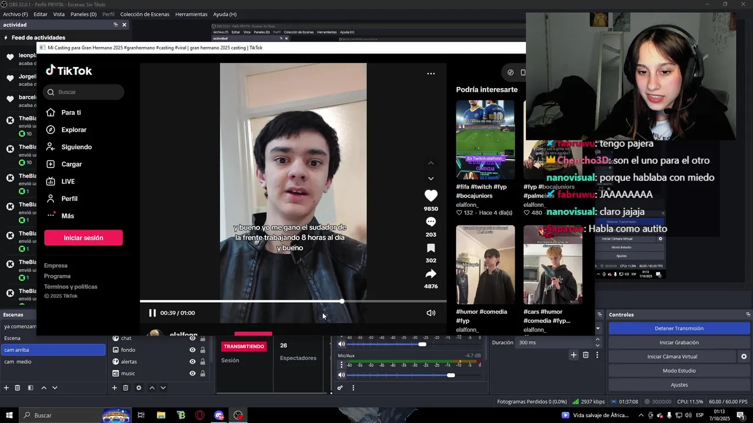Image resolution: width=753 pixels, height=423 pixels.
Task: Open three-dot options on TikTok video
Action: click(431, 73)
